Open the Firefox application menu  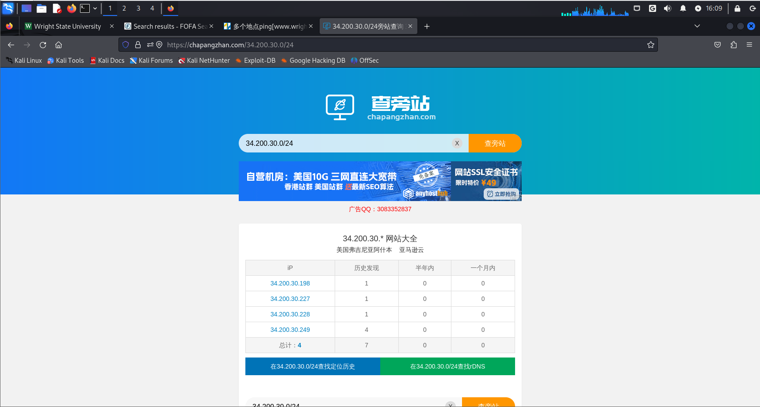pyautogui.click(x=749, y=45)
